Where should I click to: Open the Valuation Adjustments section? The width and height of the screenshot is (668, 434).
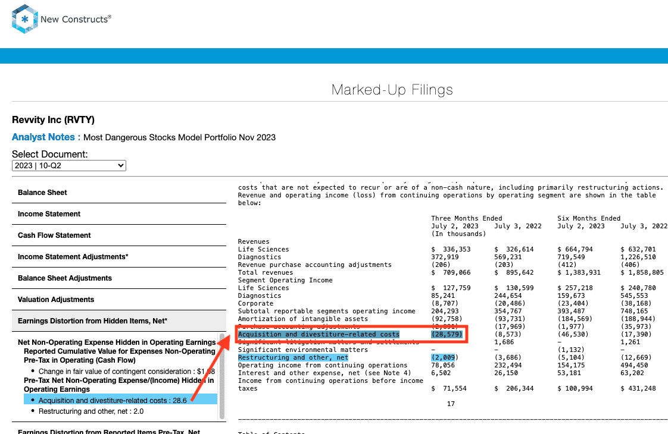(119, 300)
